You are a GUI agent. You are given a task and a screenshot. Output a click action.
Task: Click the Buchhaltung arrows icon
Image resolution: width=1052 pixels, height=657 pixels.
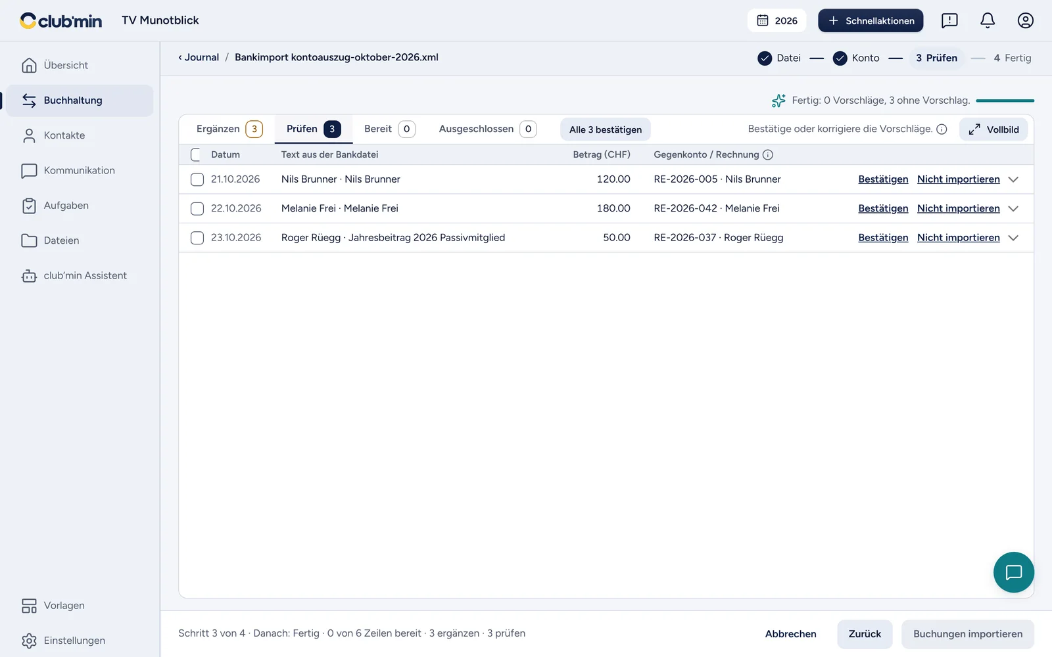click(29, 101)
